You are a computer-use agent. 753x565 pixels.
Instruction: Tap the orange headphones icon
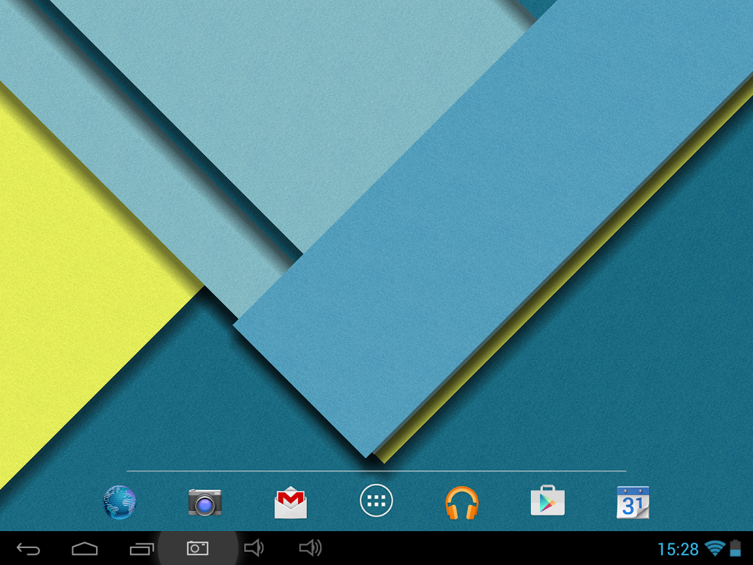(462, 501)
